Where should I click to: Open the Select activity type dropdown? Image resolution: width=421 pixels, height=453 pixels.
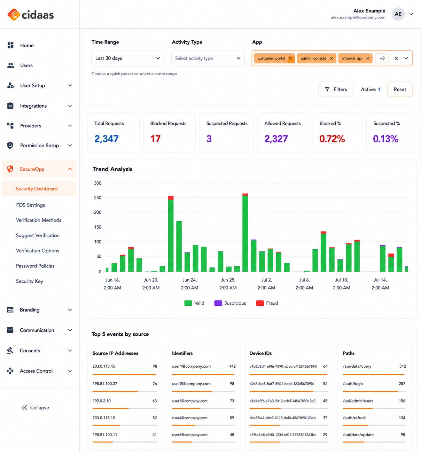tap(208, 58)
